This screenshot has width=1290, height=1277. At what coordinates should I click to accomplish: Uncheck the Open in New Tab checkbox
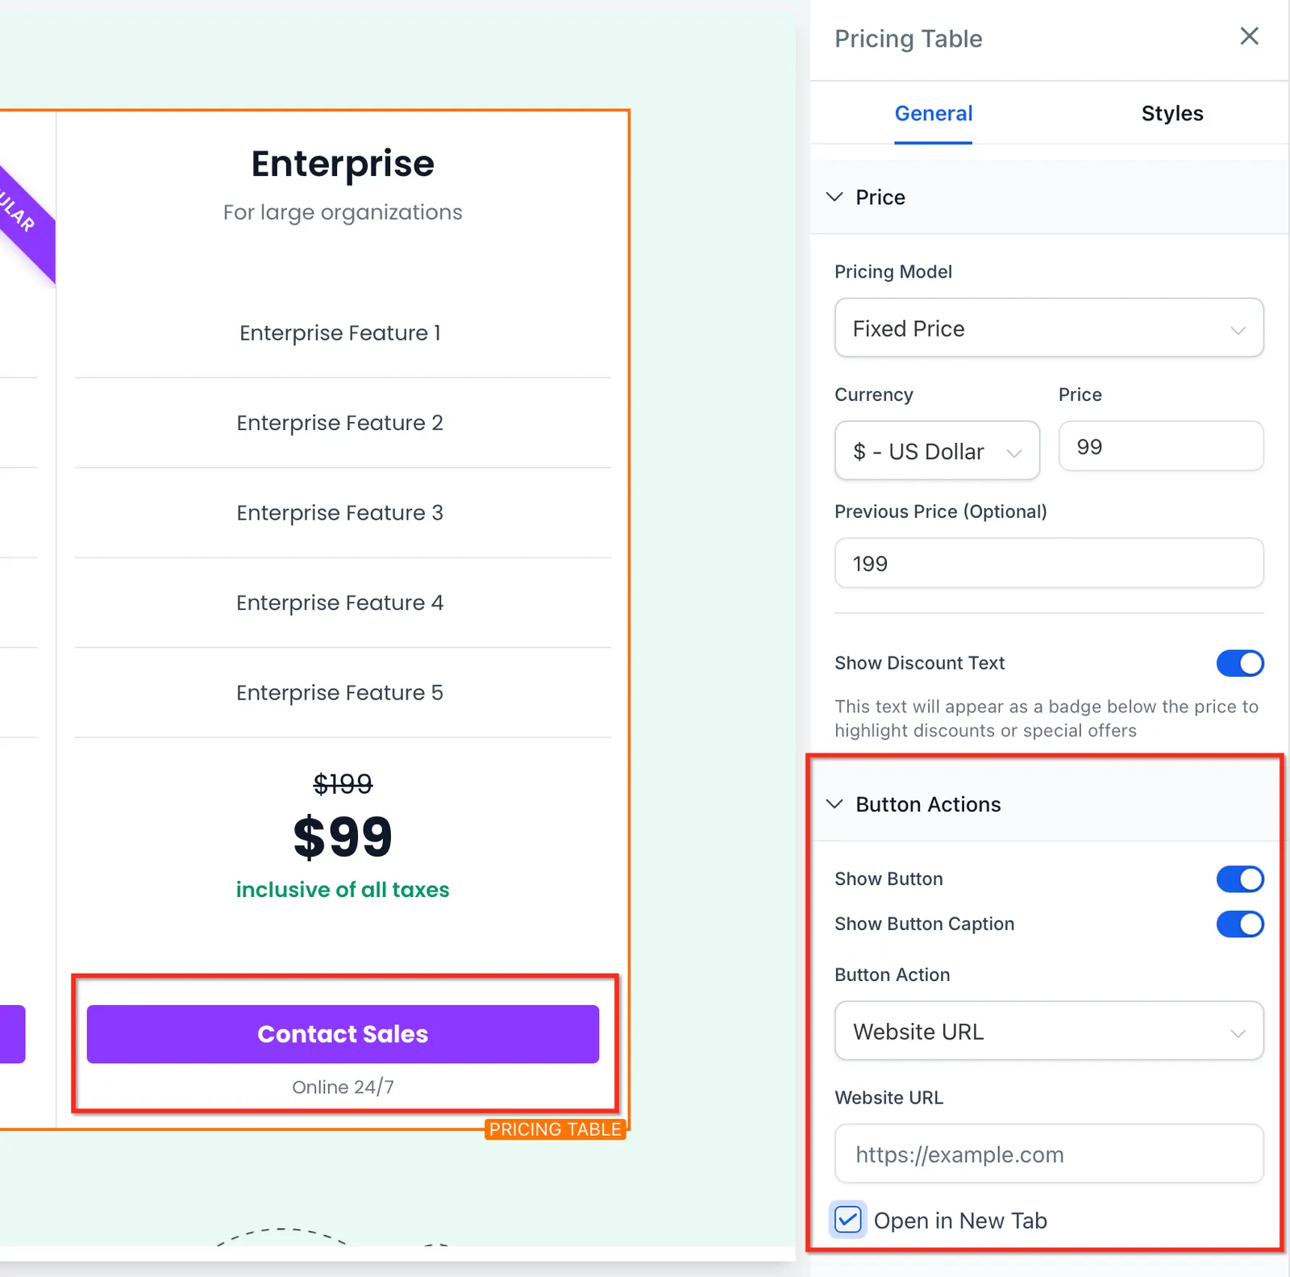click(x=848, y=1220)
